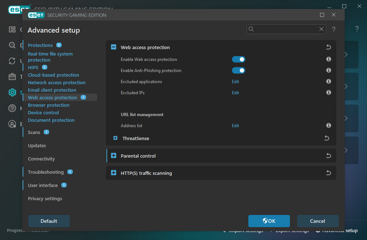This screenshot has width=367, height=240.
Task: Show info for Excluded IPs
Action: pyautogui.click(x=329, y=92)
